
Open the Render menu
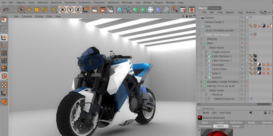point(147,3)
